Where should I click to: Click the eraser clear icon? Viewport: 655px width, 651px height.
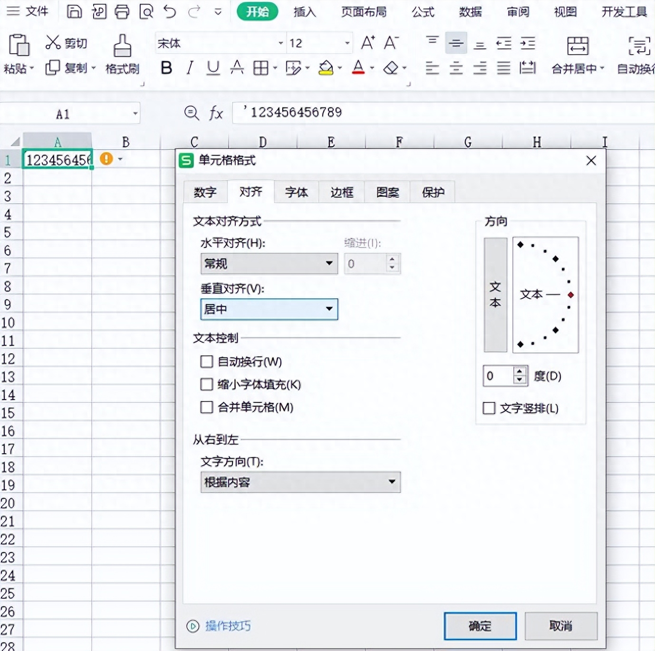(x=391, y=68)
